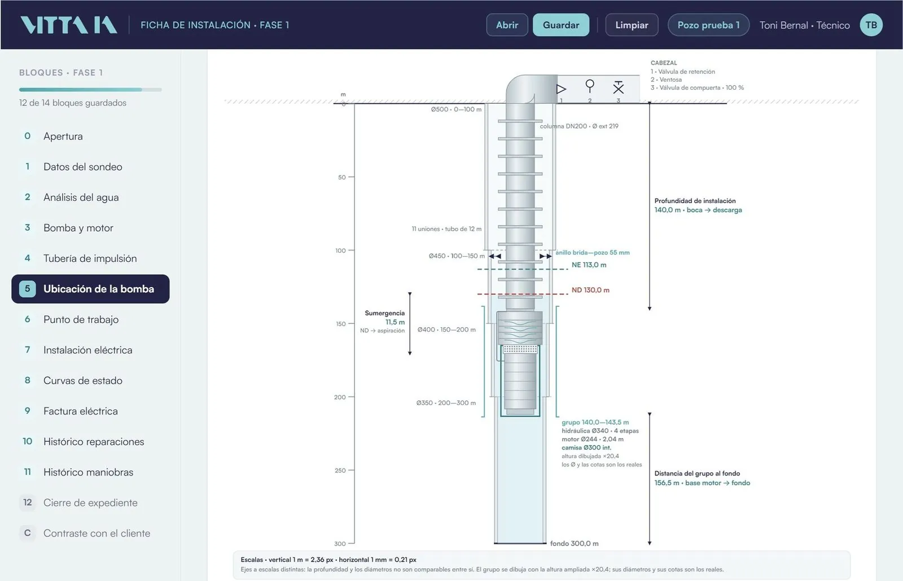The height and width of the screenshot is (581, 903).
Task: Go to Punto de trabajo block
Action: tap(90, 319)
